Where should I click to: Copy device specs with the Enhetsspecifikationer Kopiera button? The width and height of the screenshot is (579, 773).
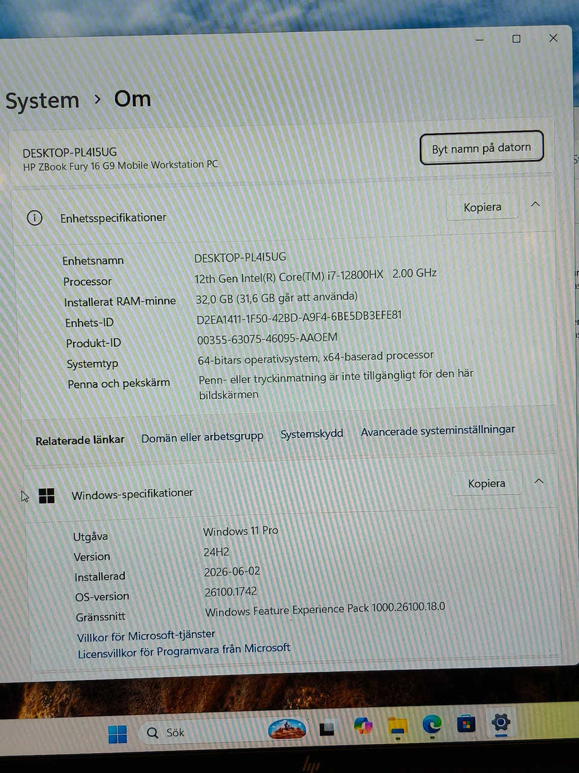pos(482,207)
